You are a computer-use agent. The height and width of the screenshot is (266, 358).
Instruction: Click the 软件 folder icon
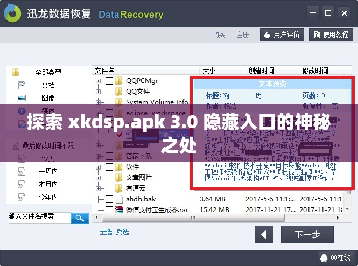(x=119, y=167)
